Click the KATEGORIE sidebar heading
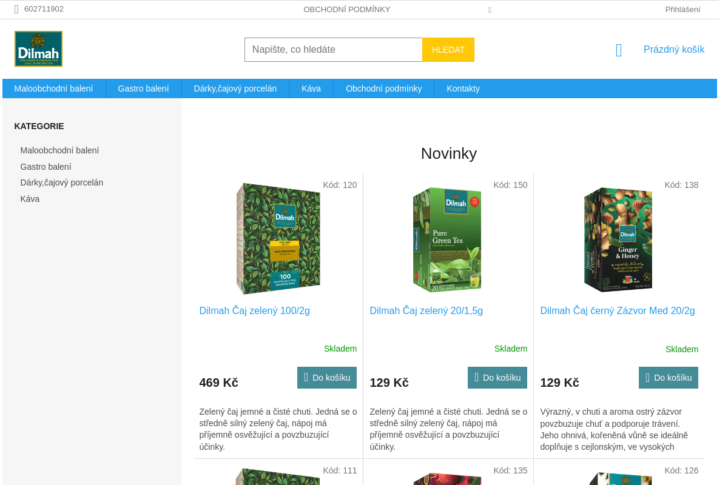Image resolution: width=728 pixels, height=485 pixels. pyautogui.click(x=39, y=126)
